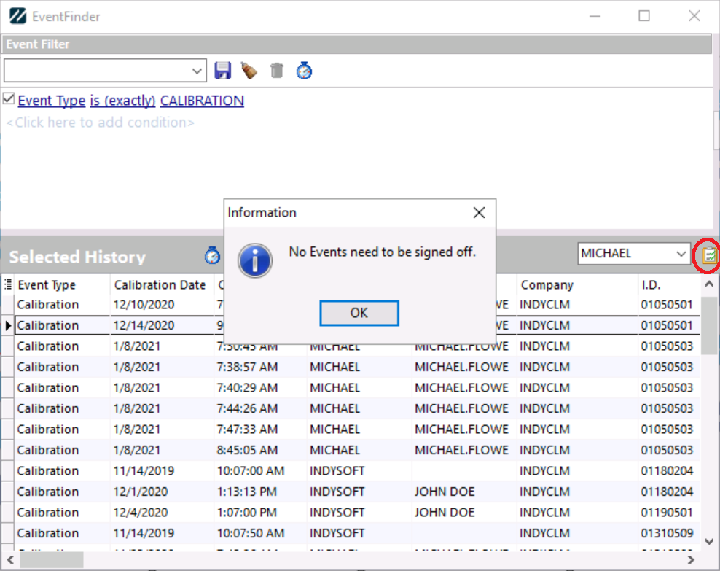Image resolution: width=720 pixels, height=571 pixels.
Task: Click the Save filter floppy disk icon
Action: [x=223, y=71]
